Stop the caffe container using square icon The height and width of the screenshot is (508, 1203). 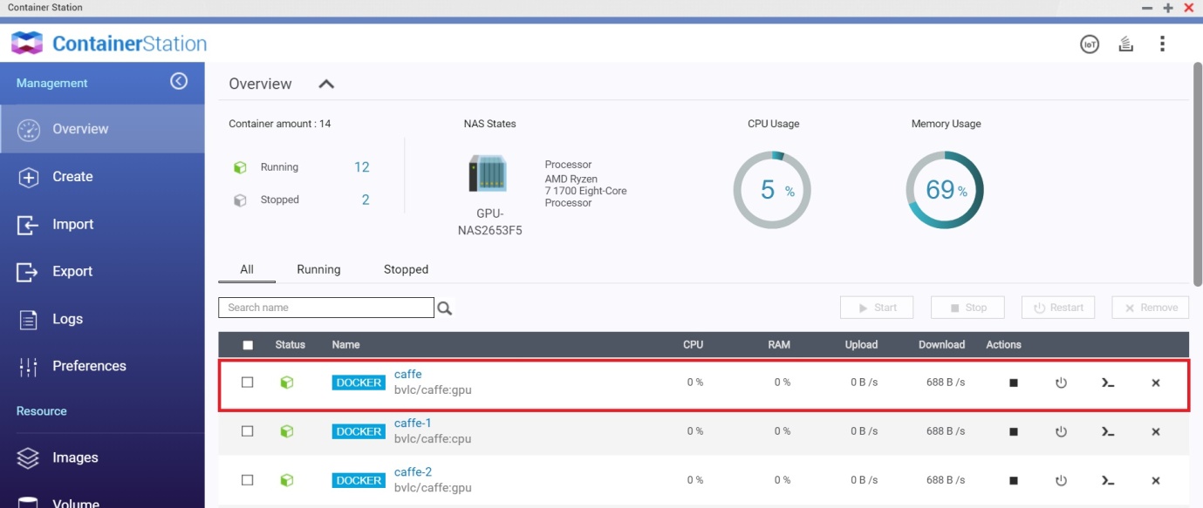pos(1014,383)
